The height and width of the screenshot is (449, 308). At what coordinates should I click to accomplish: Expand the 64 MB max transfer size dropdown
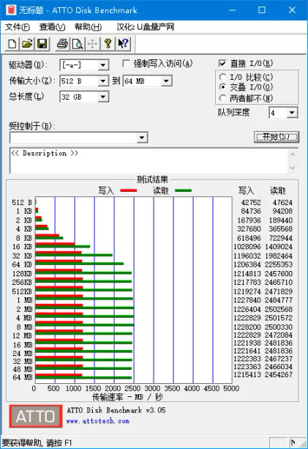click(166, 81)
